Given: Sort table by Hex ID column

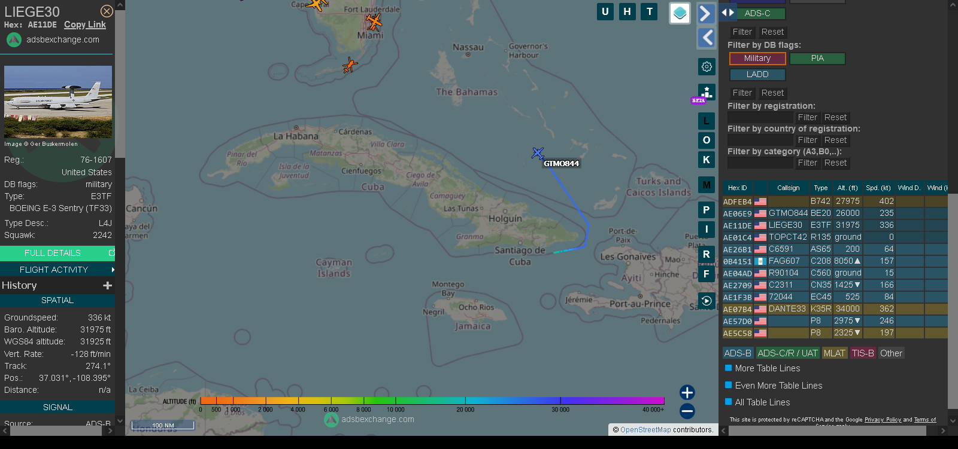Looking at the screenshot, I should [738, 188].
